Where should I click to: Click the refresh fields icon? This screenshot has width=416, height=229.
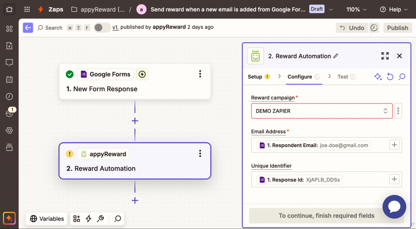click(390, 77)
